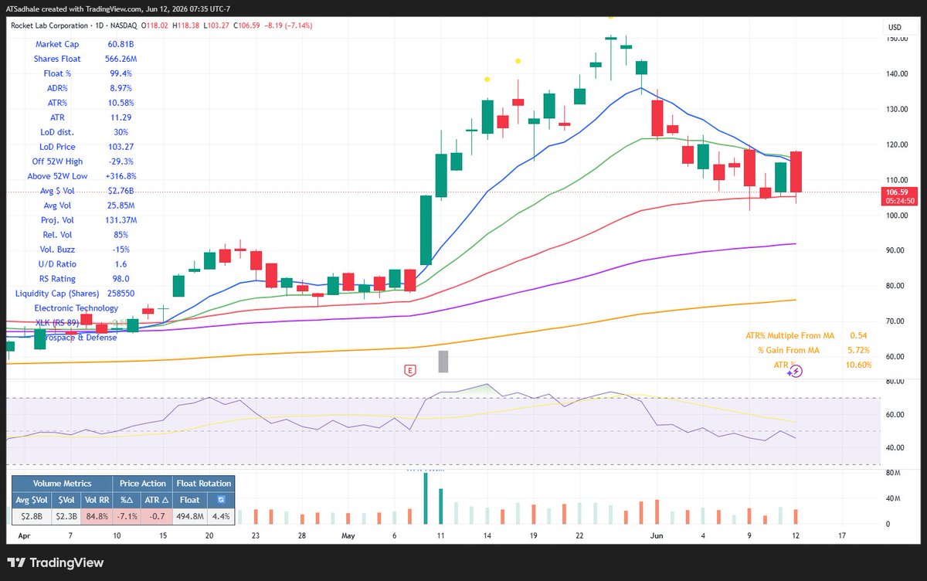This screenshot has width=927, height=581.
Task: Click % Gain From MA value 5.72%
Action: coord(859,350)
